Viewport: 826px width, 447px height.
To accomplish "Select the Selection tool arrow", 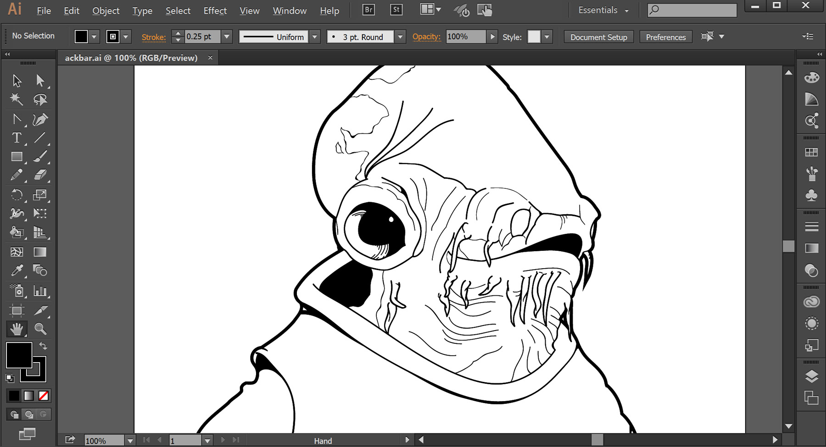I will 17,81.
